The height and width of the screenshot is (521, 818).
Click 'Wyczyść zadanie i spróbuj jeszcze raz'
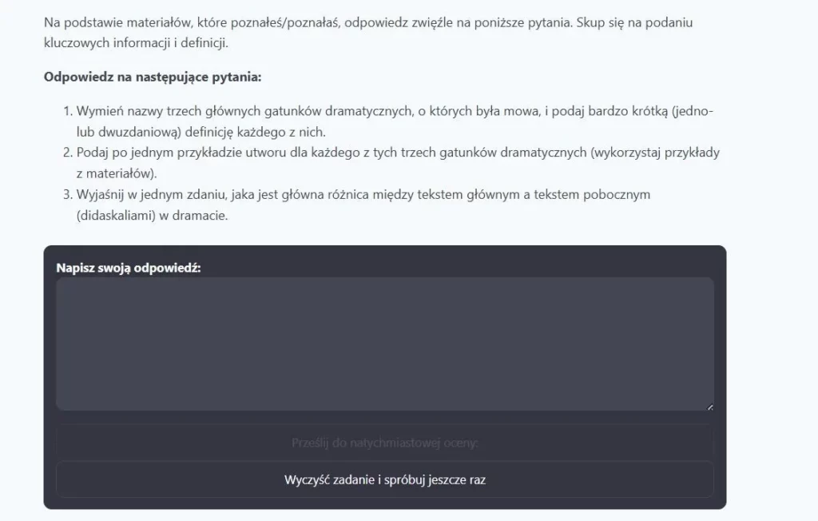(x=384, y=480)
